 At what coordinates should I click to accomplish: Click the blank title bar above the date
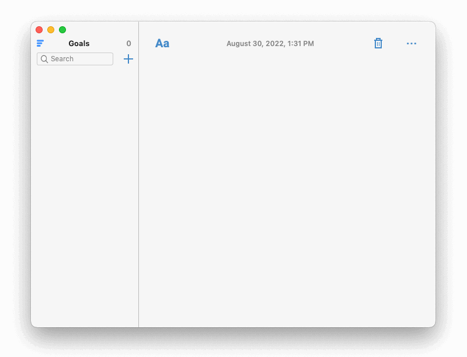click(x=270, y=29)
